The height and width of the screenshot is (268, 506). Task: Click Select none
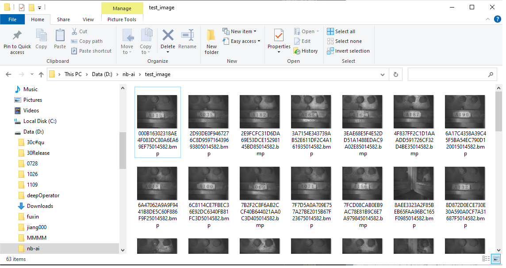[x=344, y=41]
